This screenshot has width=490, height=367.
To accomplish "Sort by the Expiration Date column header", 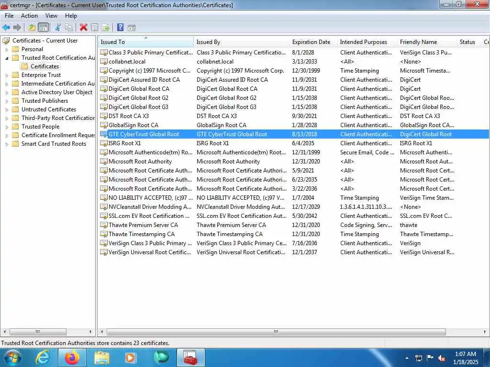I will click(313, 42).
